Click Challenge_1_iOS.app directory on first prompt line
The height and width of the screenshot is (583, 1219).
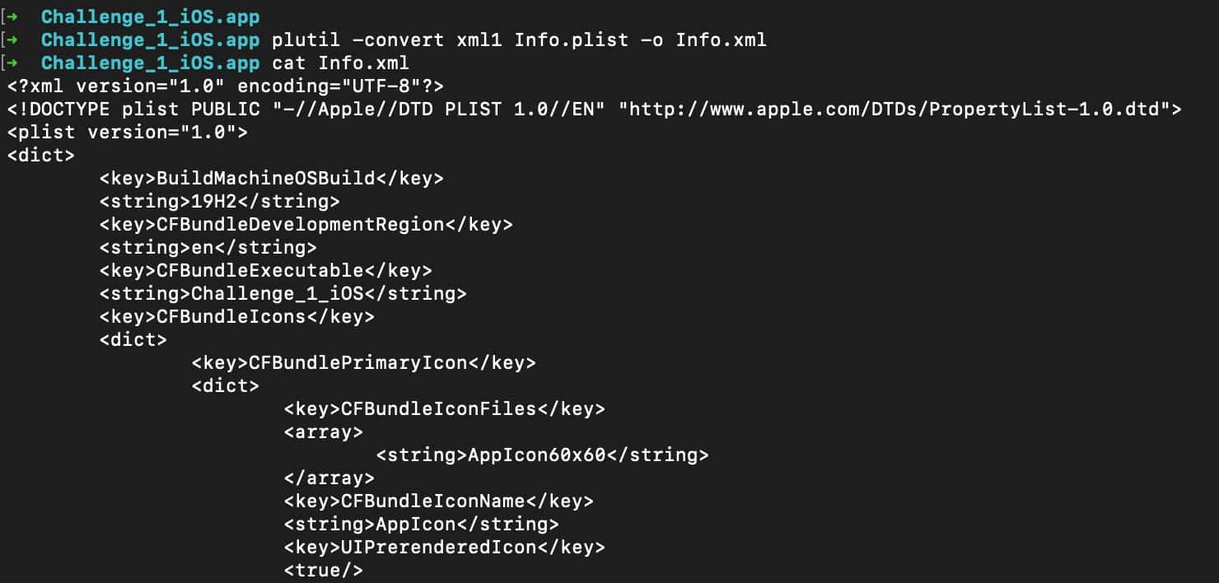pos(151,16)
